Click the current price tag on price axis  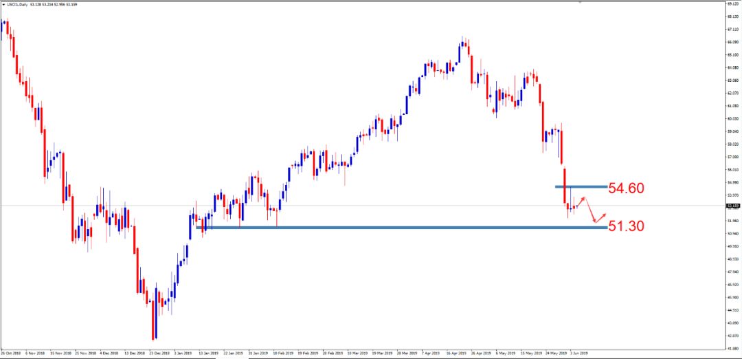(732, 205)
